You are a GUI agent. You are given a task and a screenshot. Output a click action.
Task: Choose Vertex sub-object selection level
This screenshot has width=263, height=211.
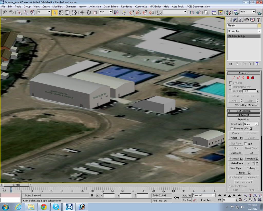pyautogui.click(x=233, y=78)
